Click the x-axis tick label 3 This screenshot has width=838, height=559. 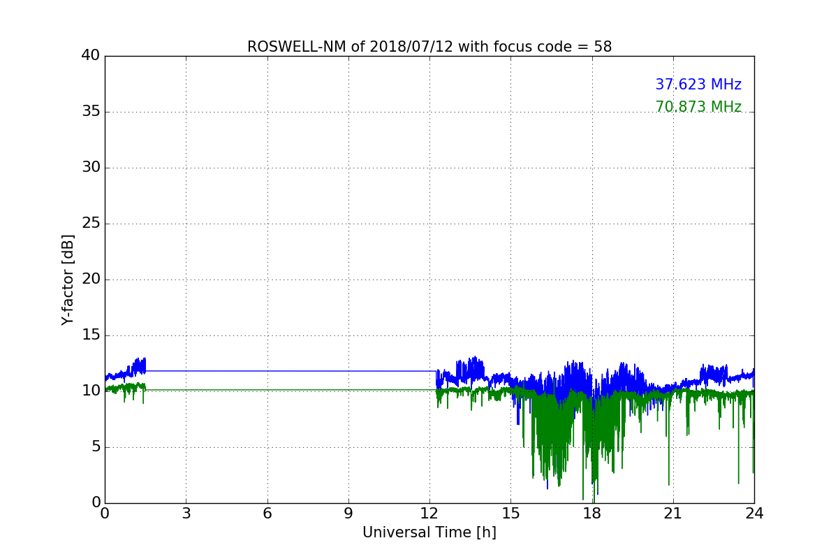coord(186,514)
